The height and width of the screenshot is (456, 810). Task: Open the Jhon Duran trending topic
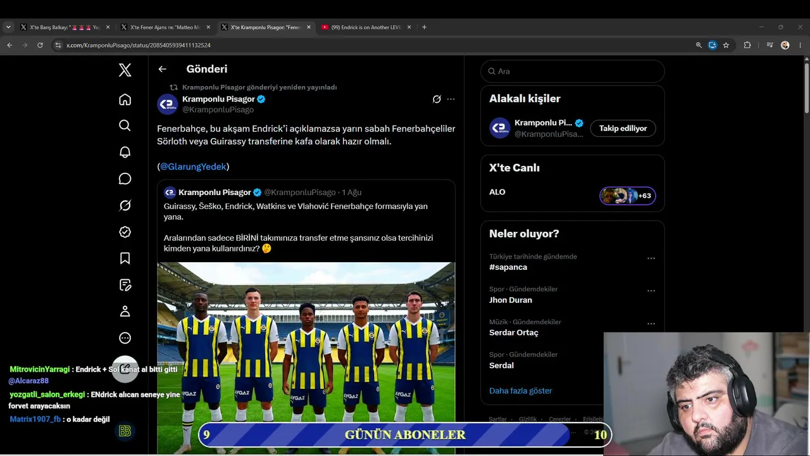(511, 300)
